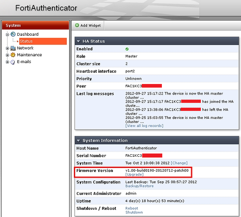The width and height of the screenshot is (241, 217).
Task: Click the Last log messages label
Action: 95,94
